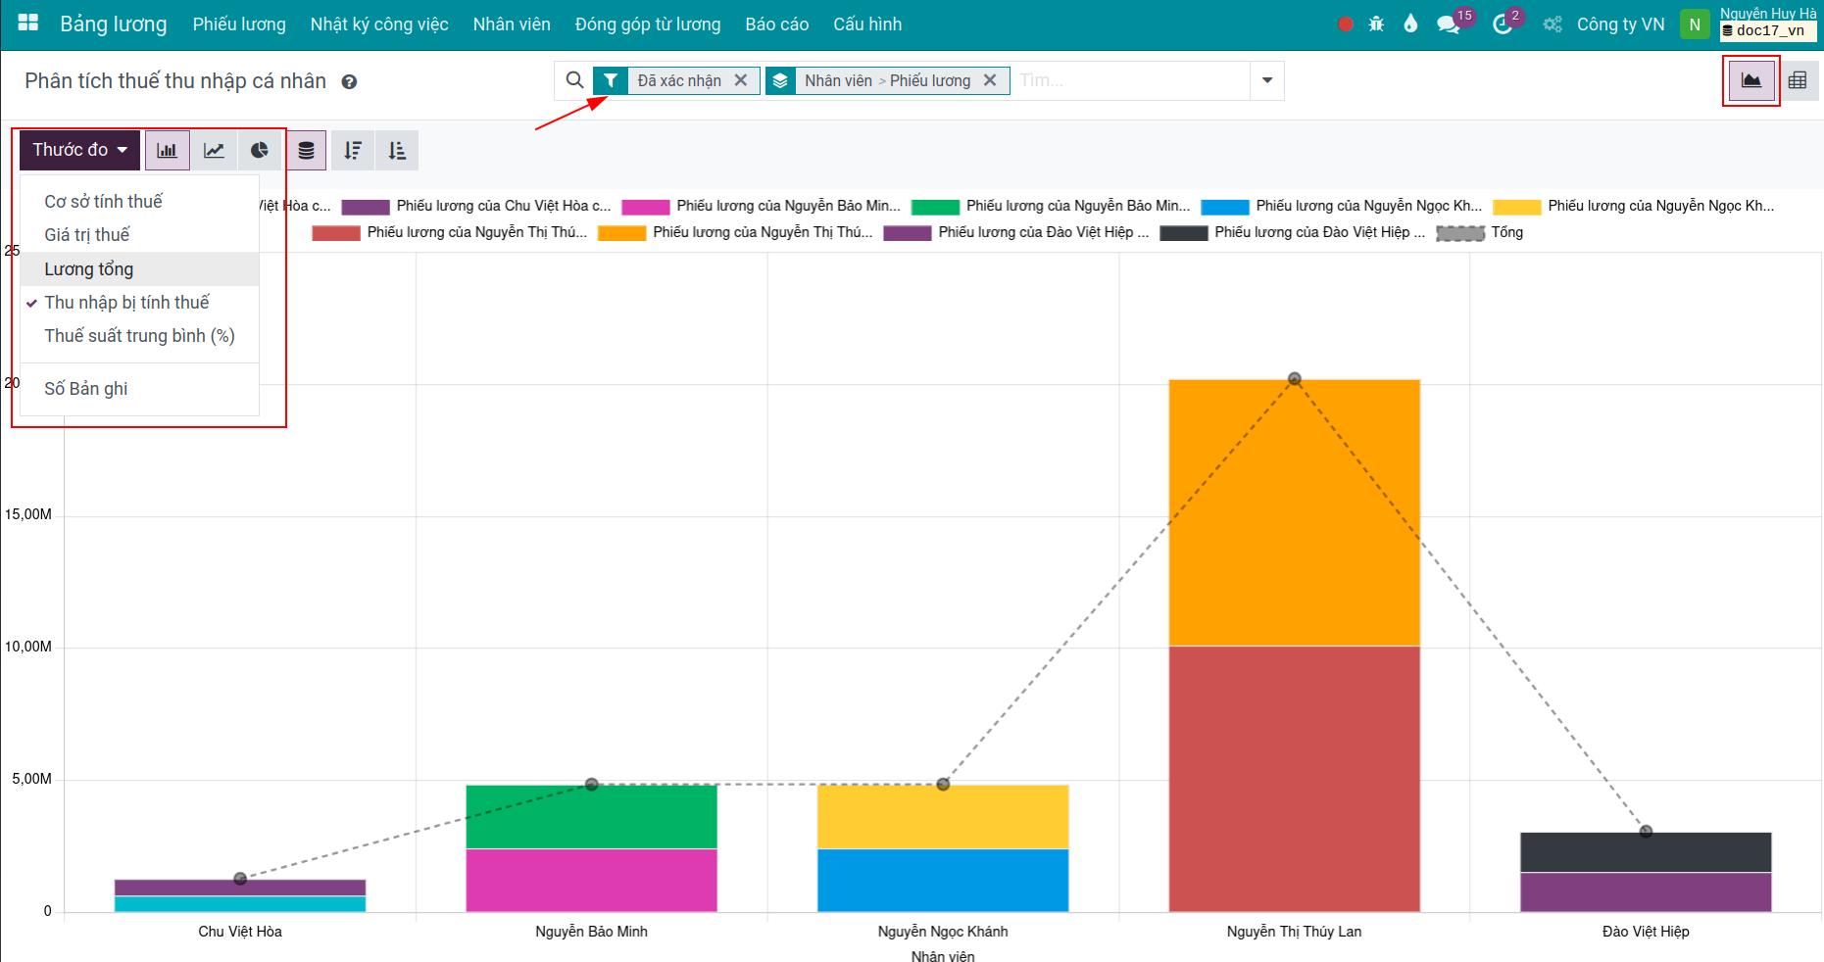This screenshot has width=1824, height=962.
Task: Switch to line chart mode
Action: coord(214,151)
